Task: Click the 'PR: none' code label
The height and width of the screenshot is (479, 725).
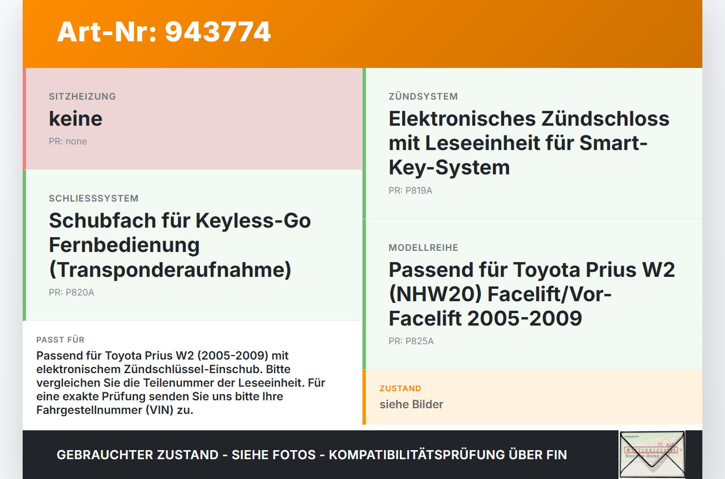Action: click(68, 141)
